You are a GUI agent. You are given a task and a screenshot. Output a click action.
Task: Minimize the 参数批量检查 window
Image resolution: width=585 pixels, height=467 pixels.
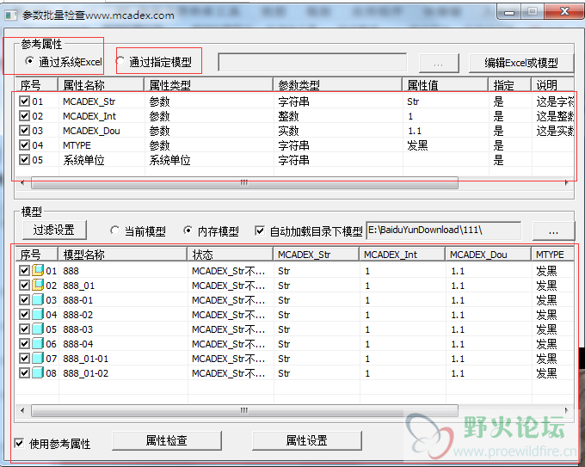(509, 12)
